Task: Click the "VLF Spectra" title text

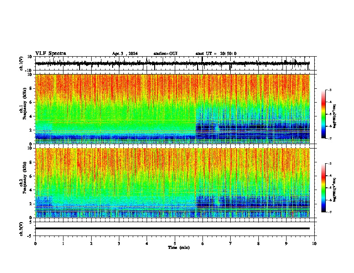Action: [51, 54]
